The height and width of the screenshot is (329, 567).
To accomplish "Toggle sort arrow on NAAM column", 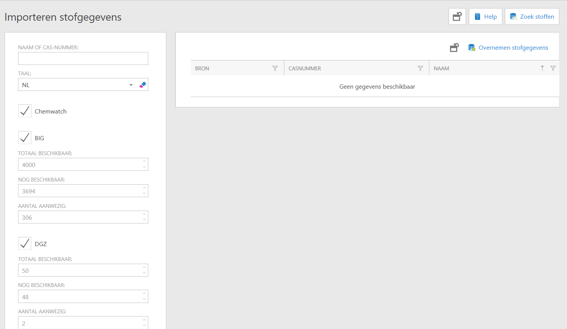I will coord(542,68).
